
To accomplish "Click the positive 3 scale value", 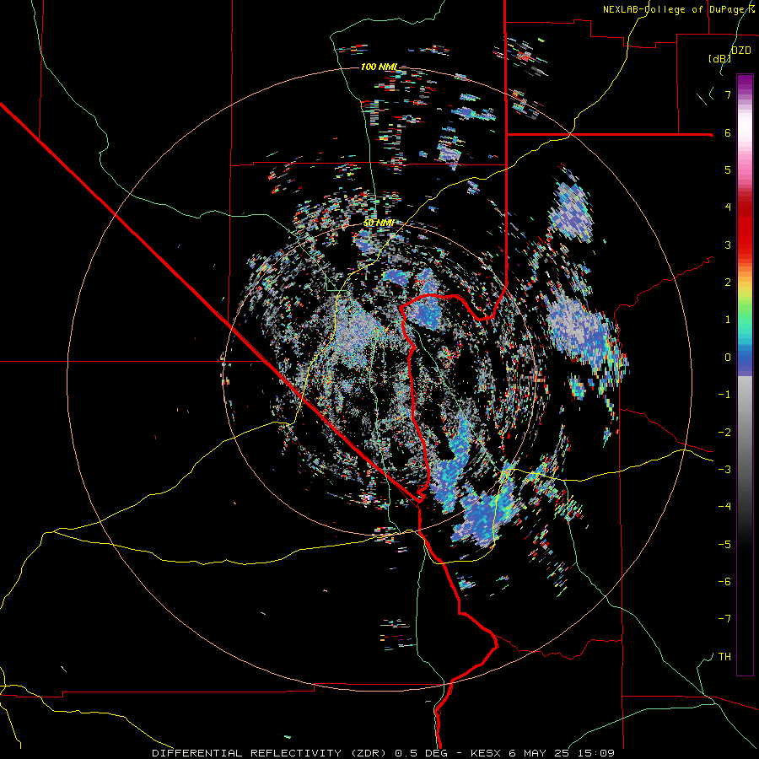I will (x=728, y=245).
